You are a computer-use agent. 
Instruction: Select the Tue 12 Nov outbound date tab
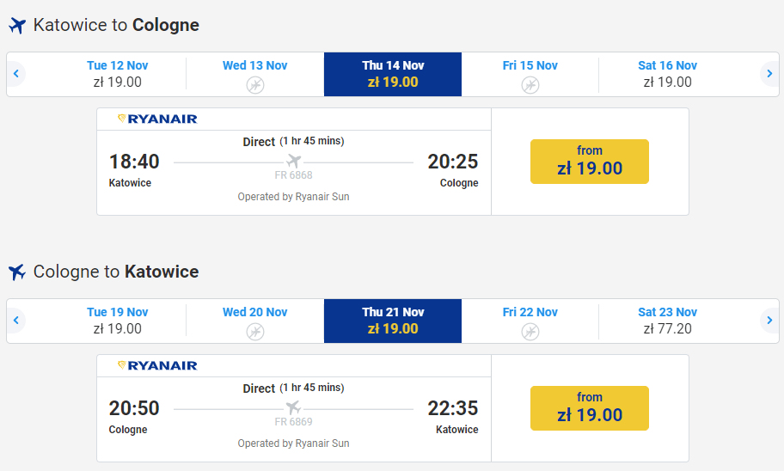point(118,75)
